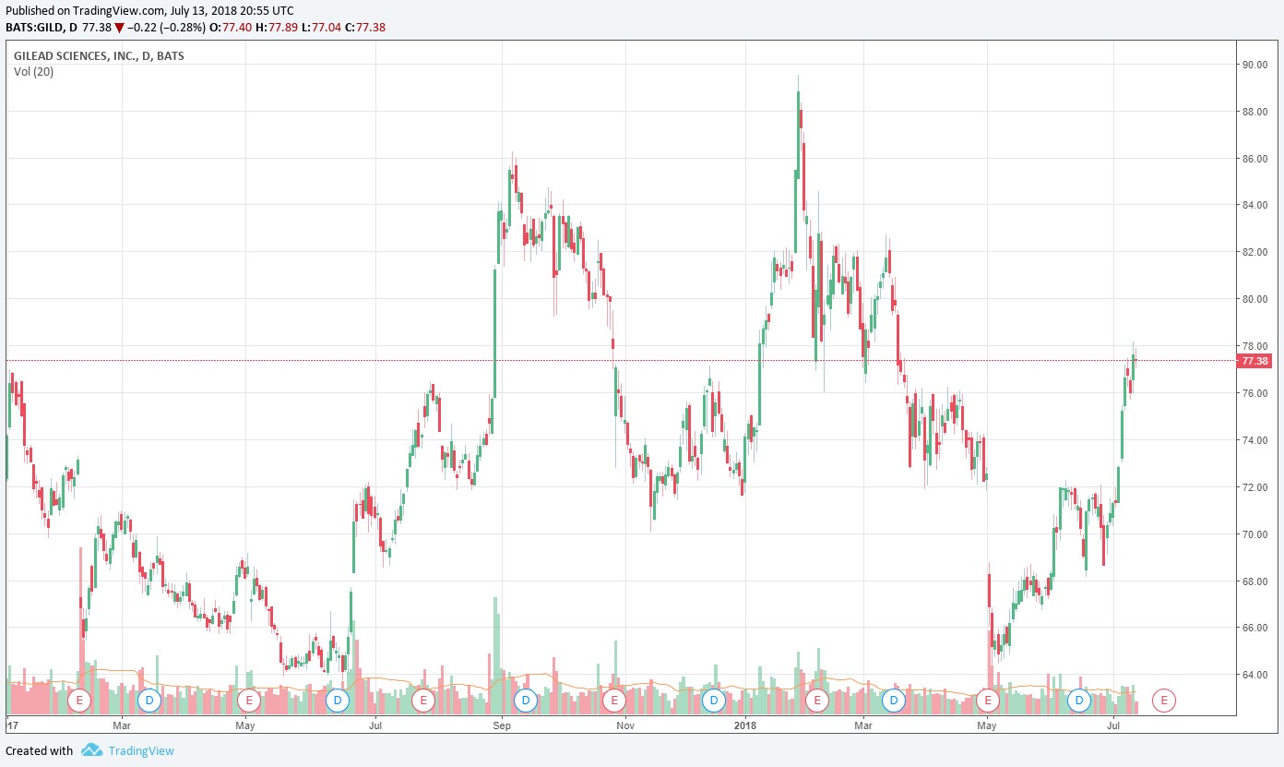Screen dimensions: 1284x767
Task: Click the TradingView cloud logo icon
Action: 91,750
